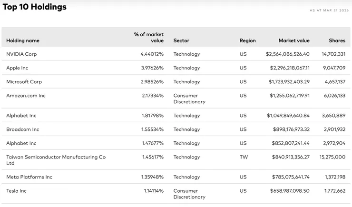Select NVIDIA shares count 14,702,331

pos(333,54)
